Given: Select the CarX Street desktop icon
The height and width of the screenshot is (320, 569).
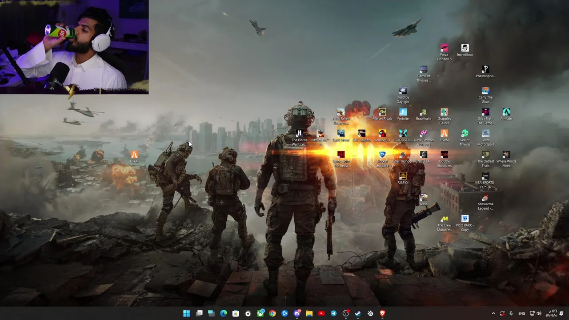Looking at the screenshot, I should pos(341,135).
